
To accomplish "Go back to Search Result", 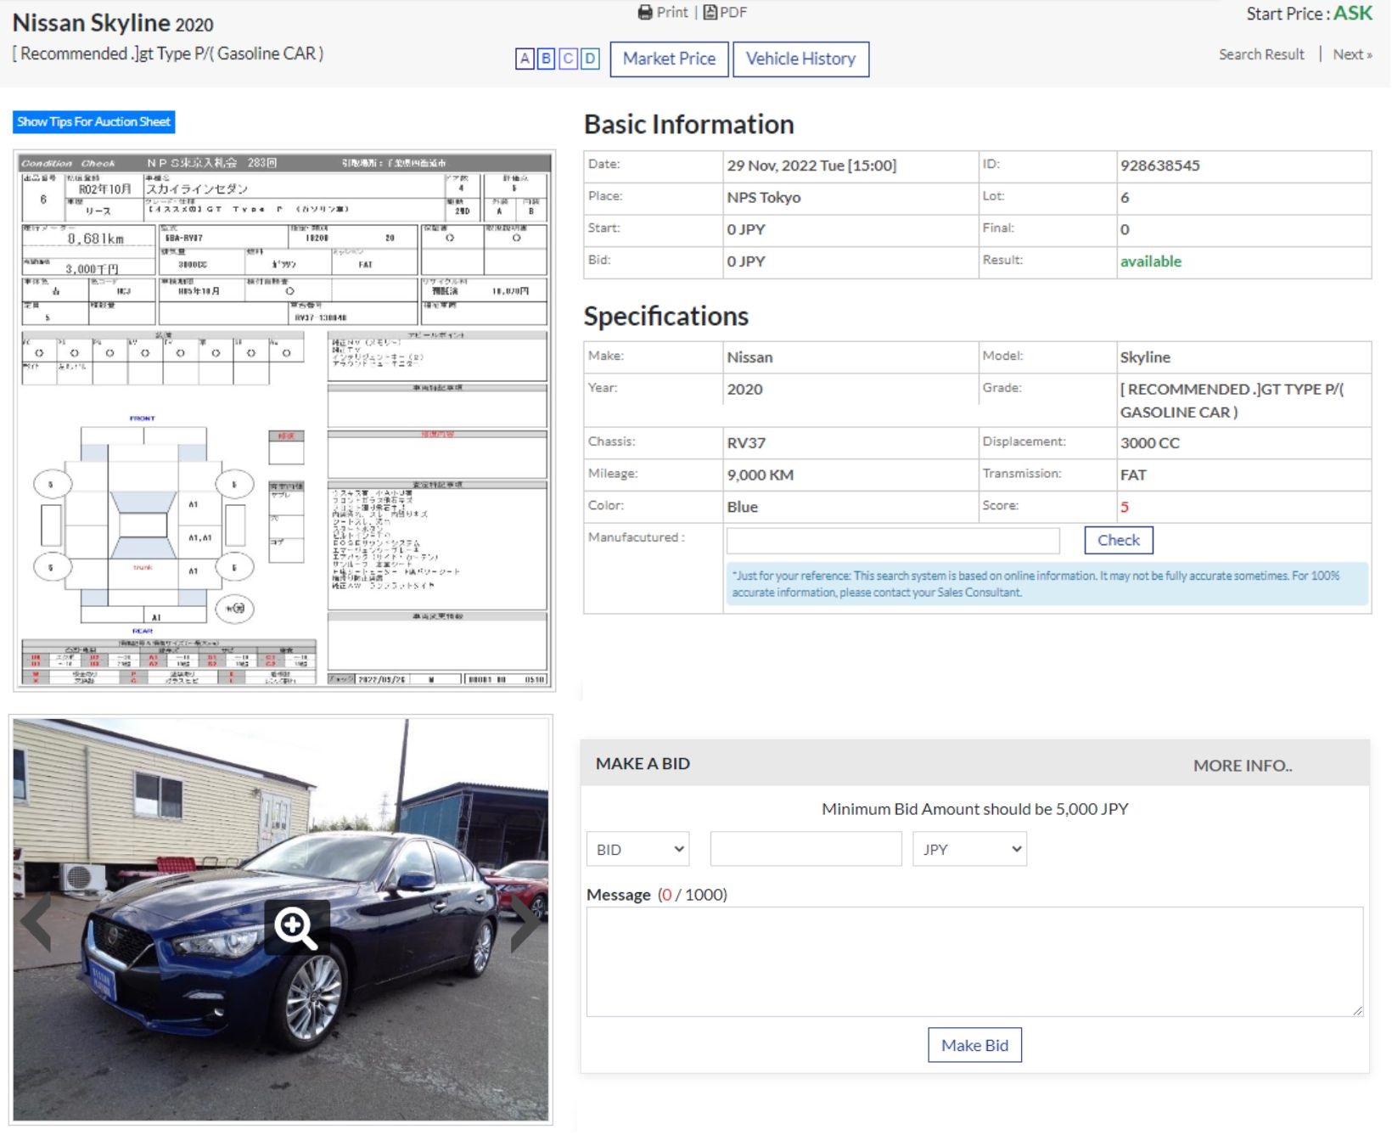I will point(1261,53).
